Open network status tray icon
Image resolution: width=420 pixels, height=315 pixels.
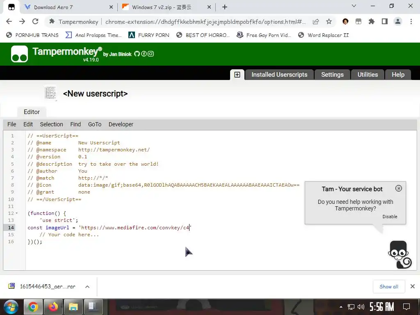(x=351, y=307)
